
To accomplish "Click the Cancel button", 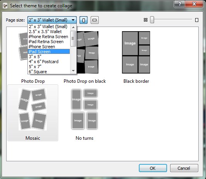I will pyautogui.click(x=184, y=168).
